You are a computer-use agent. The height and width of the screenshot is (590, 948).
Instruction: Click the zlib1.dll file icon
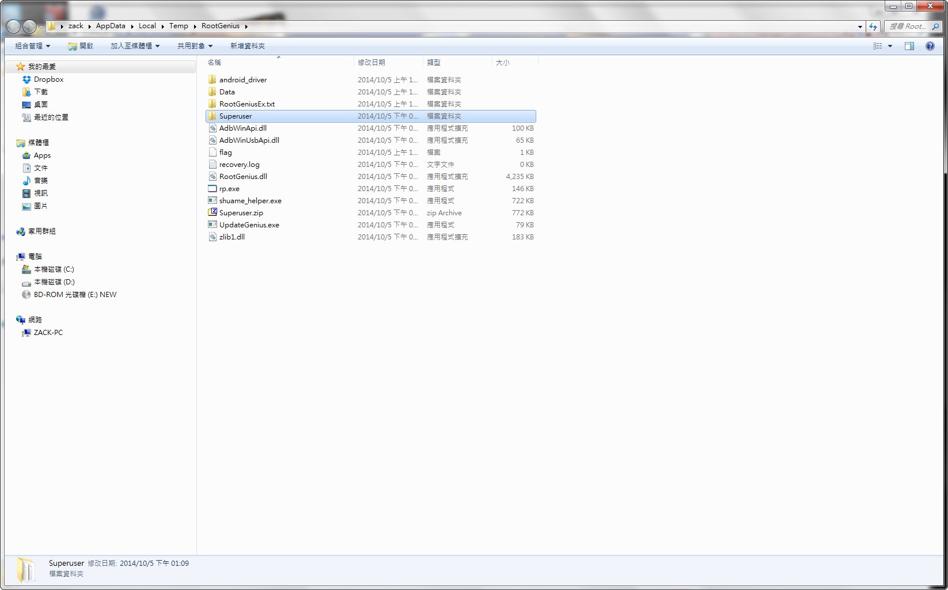pos(213,237)
